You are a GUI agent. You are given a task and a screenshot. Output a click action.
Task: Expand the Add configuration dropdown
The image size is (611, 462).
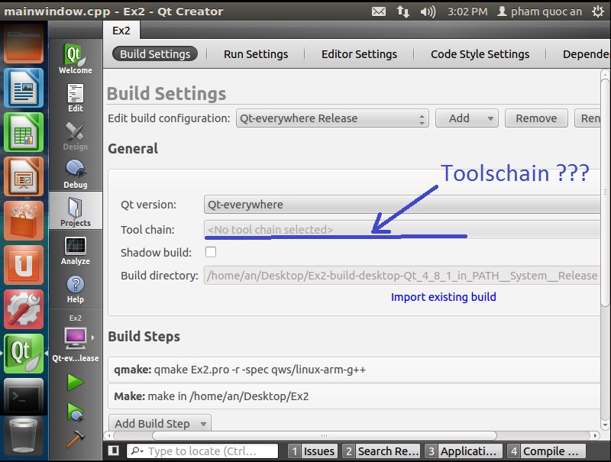point(467,118)
